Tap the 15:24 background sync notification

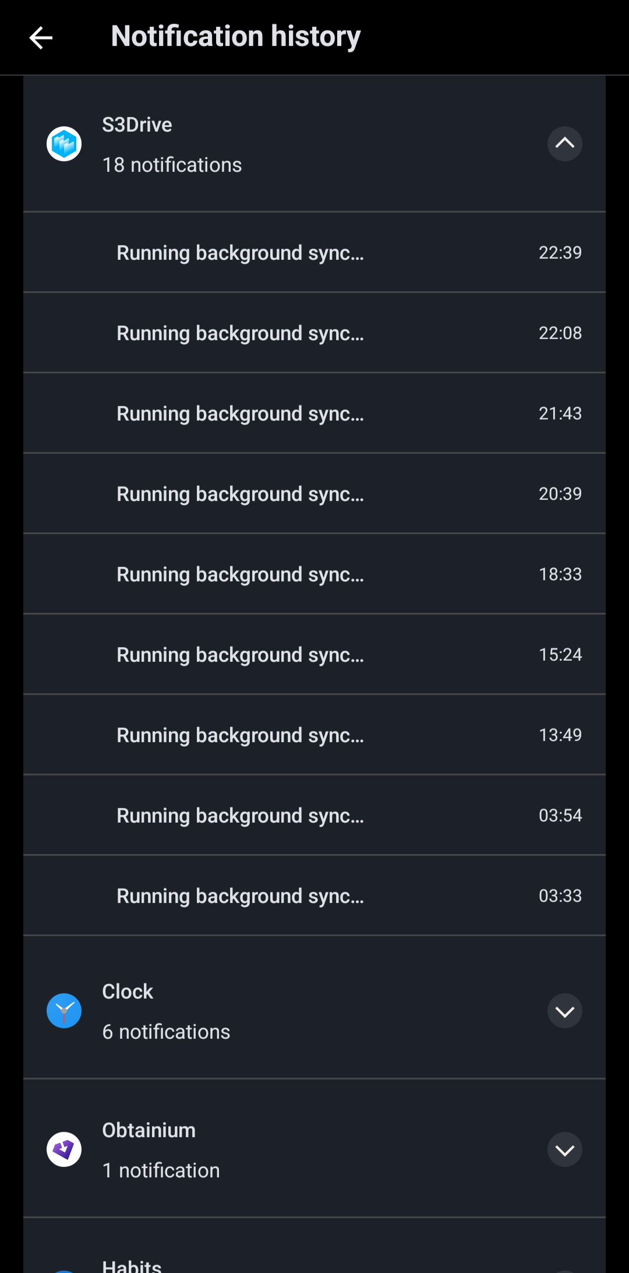click(314, 655)
